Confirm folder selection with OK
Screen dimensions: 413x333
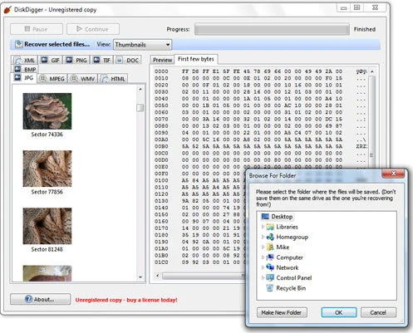(339, 312)
